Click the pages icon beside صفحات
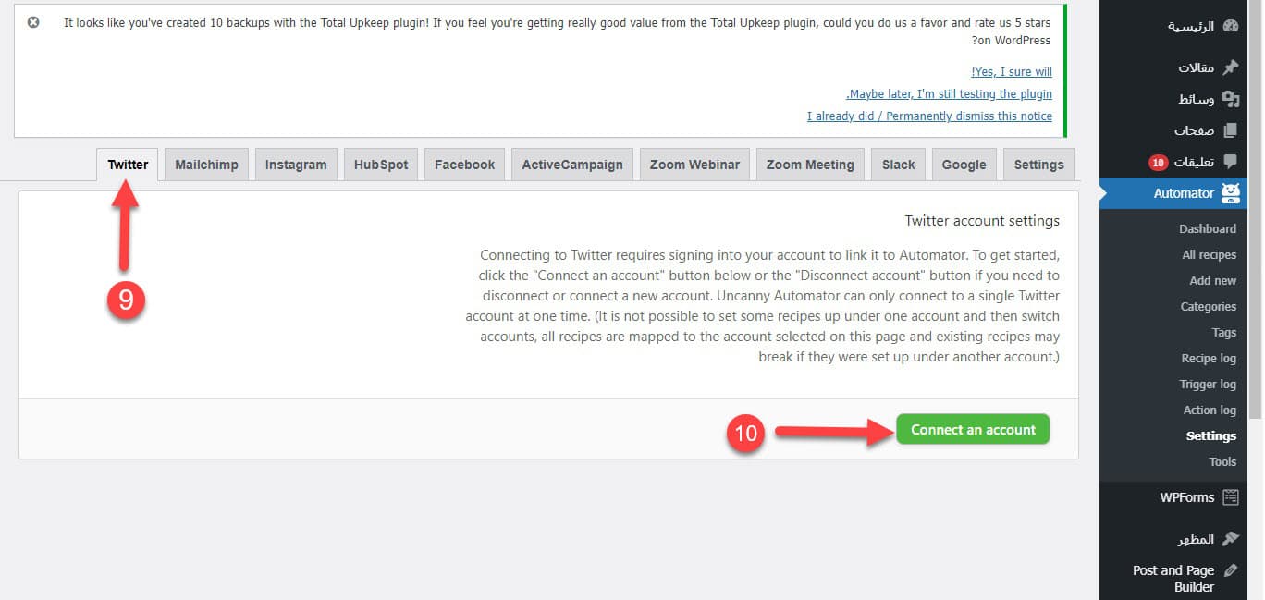 [1230, 130]
